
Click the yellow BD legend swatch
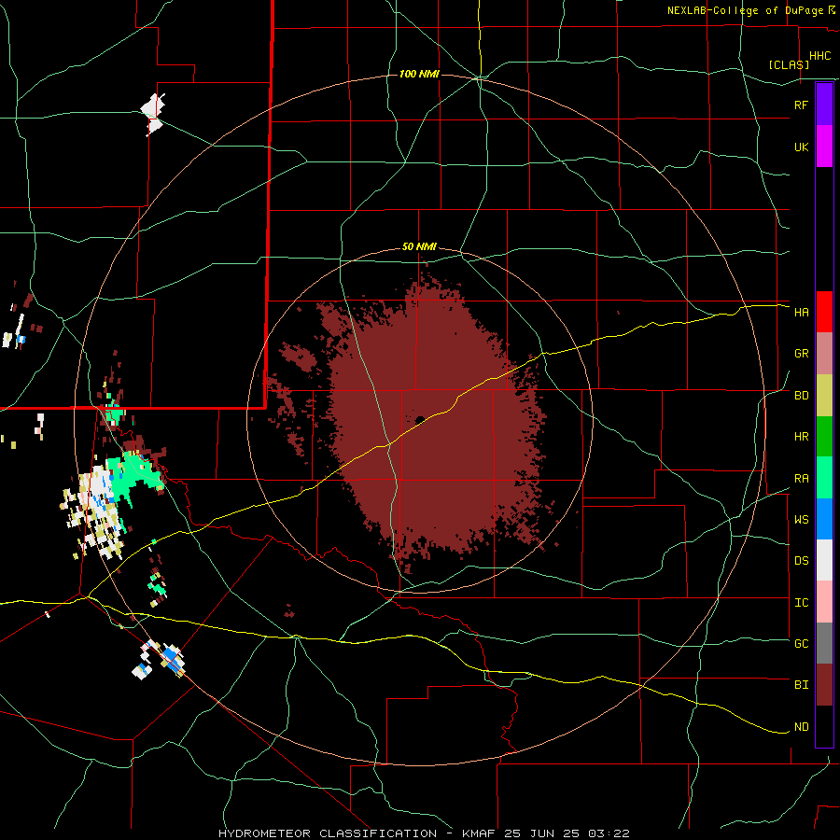click(x=824, y=396)
